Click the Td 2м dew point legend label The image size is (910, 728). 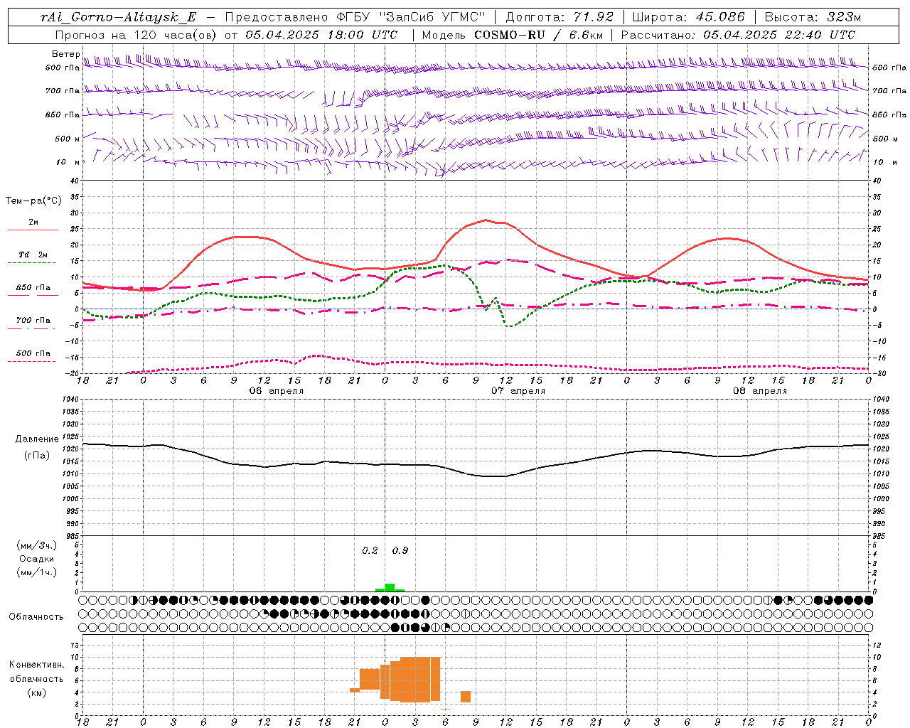[33, 255]
